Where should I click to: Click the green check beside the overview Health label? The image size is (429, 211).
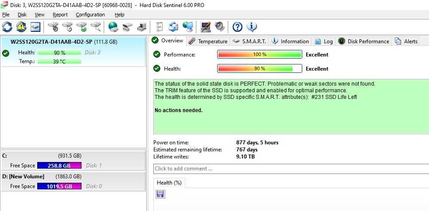(157, 69)
